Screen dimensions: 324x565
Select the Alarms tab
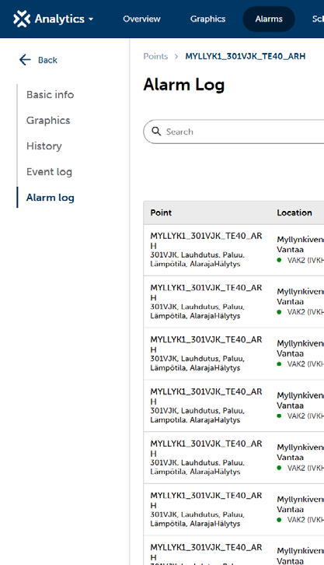pos(269,19)
